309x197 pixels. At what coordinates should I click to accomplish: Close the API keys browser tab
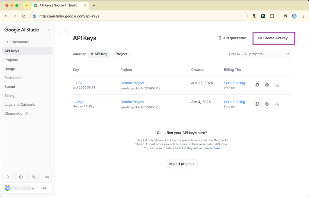click(85, 5)
